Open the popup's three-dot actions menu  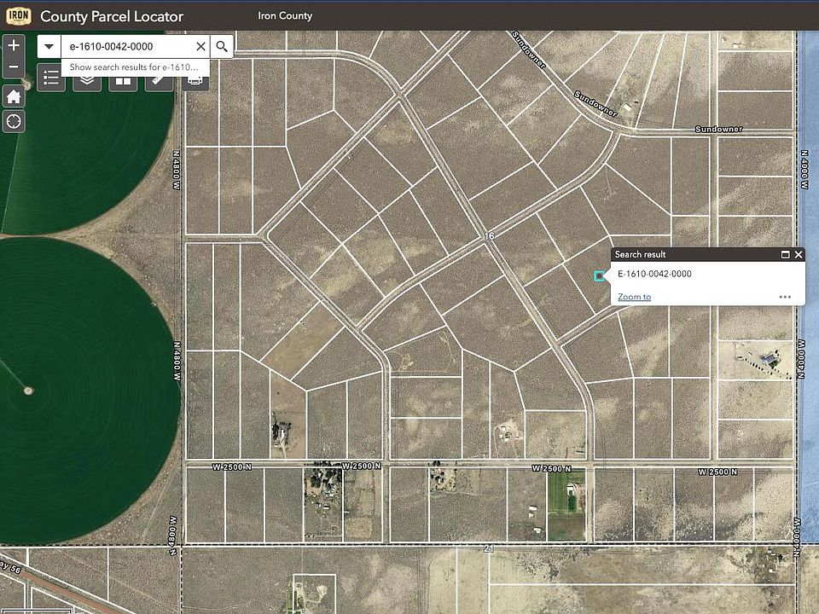pyautogui.click(x=785, y=297)
